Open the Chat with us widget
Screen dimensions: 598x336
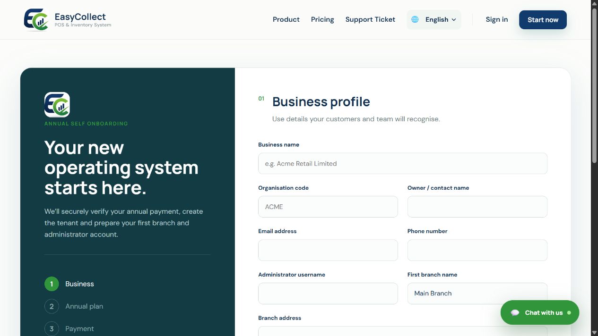tap(540, 312)
